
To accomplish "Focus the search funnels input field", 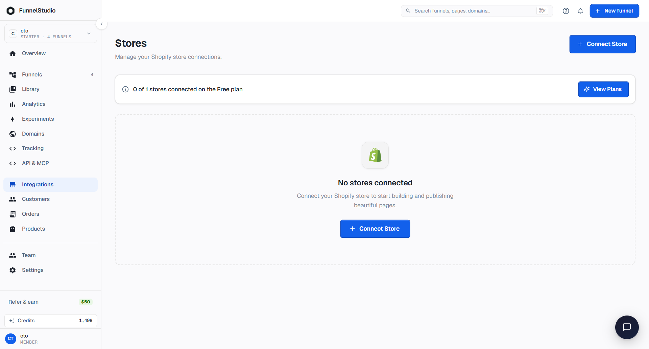I will 477,11.
